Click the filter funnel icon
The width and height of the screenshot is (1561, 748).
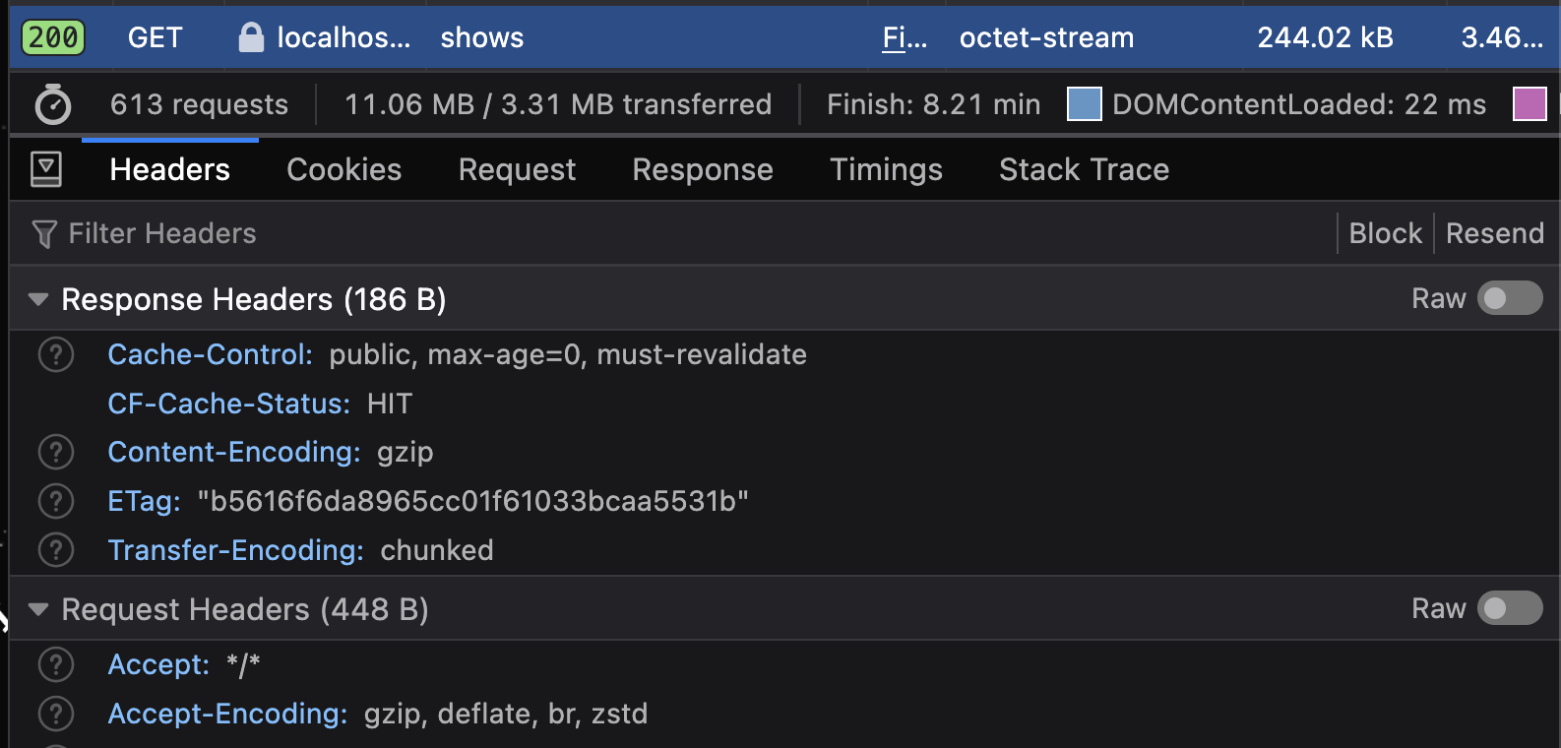point(44,234)
